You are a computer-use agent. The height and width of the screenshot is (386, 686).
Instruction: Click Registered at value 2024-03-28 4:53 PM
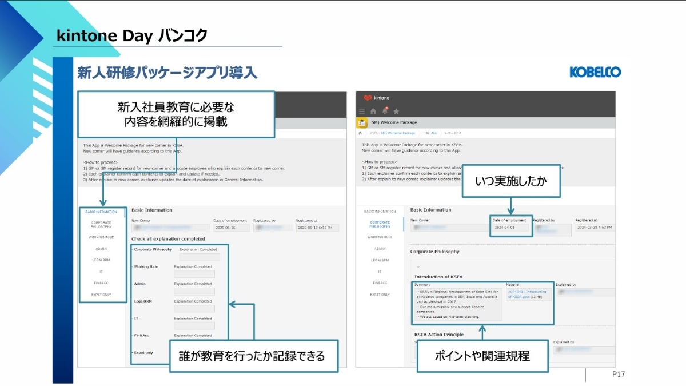point(595,228)
